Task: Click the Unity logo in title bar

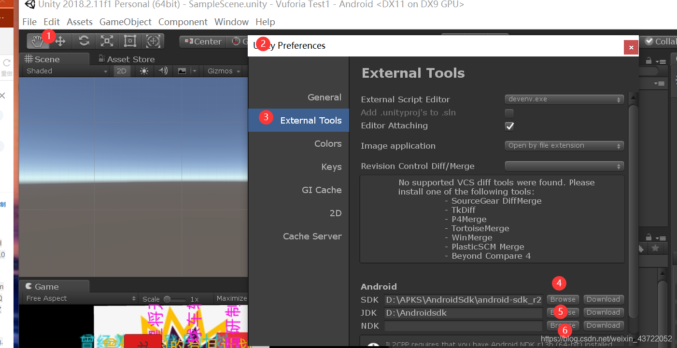Action: pos(29,5)
